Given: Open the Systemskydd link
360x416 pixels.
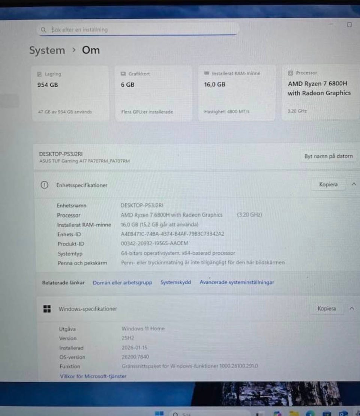Looking at the screenshot, I should 175,282.
